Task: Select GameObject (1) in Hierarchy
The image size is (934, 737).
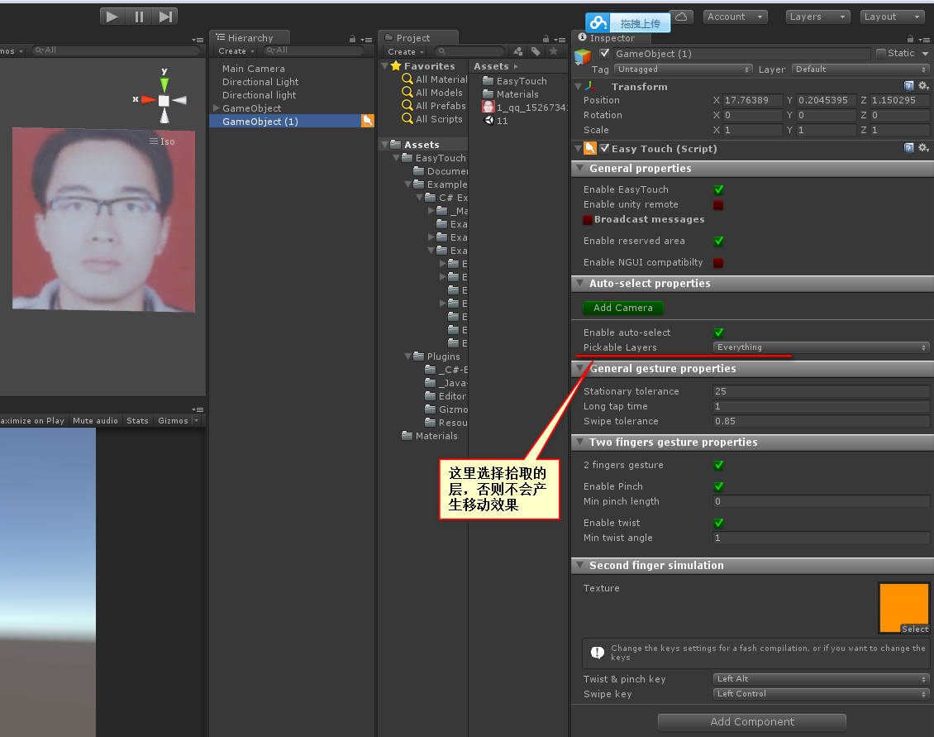Action: 292,121
